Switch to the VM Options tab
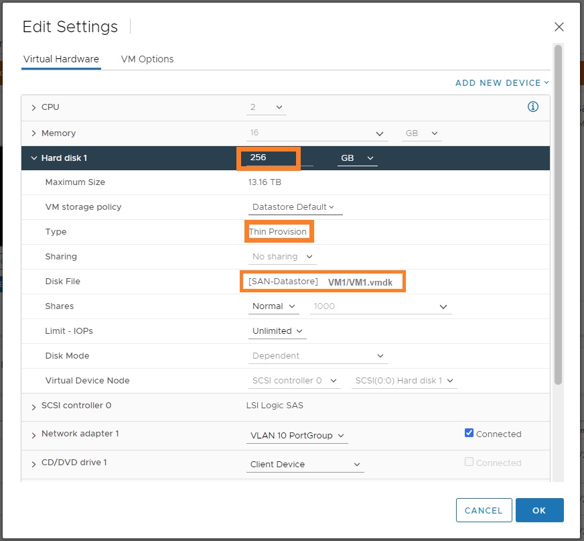Screen dimensions: 584x541 [x=147, y=59]
